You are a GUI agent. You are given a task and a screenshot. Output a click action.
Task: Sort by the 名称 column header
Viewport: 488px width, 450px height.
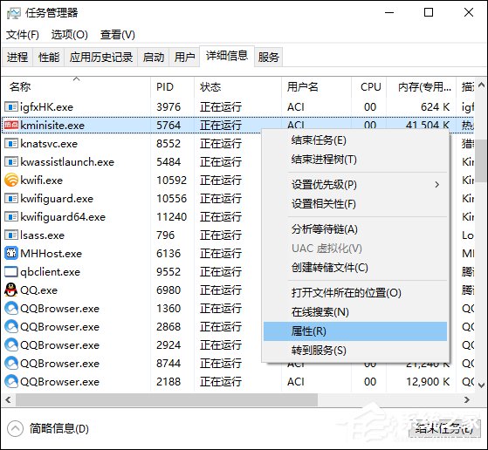click(76, 86)
